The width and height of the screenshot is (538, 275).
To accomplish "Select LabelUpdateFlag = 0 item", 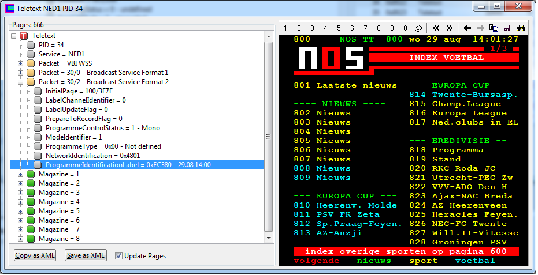I will coord(76,110).
